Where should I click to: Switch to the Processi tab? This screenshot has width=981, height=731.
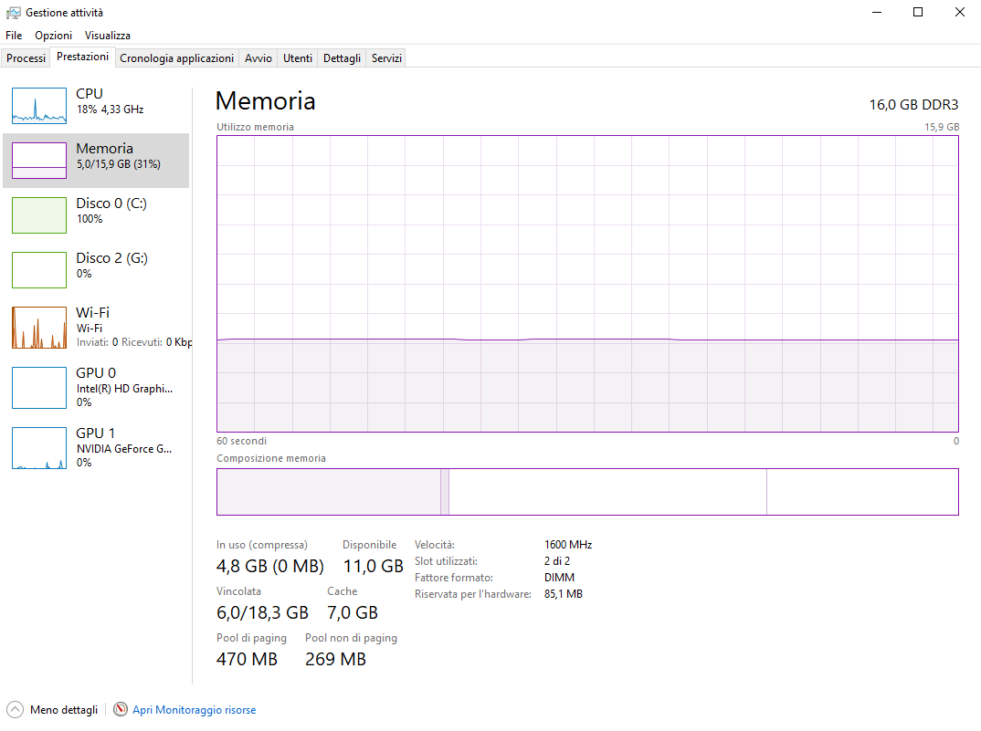26,58
